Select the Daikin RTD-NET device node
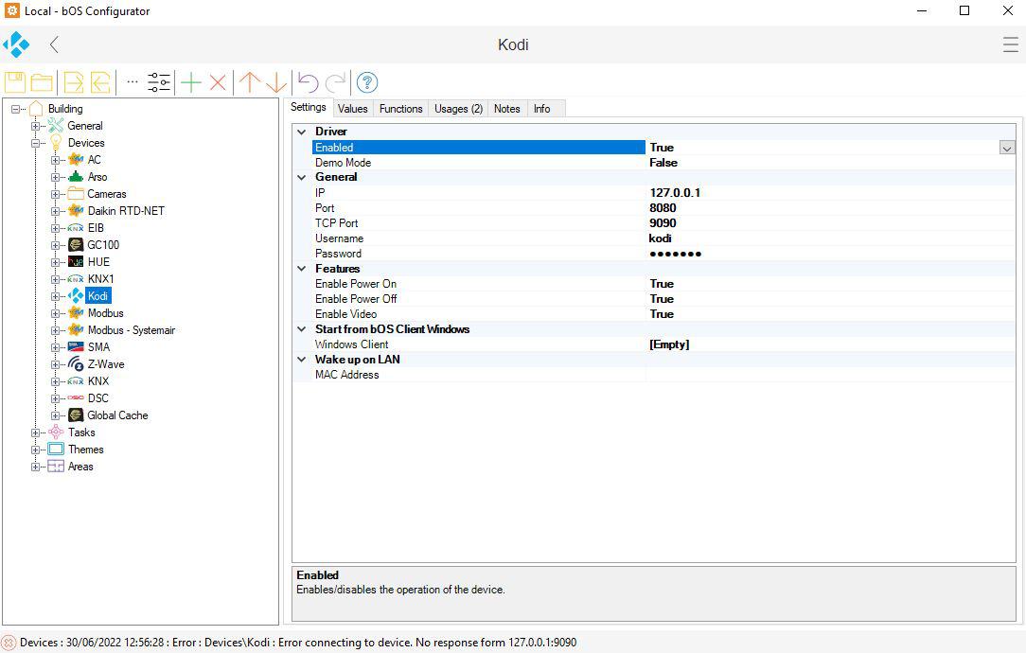 click(126, 211)
